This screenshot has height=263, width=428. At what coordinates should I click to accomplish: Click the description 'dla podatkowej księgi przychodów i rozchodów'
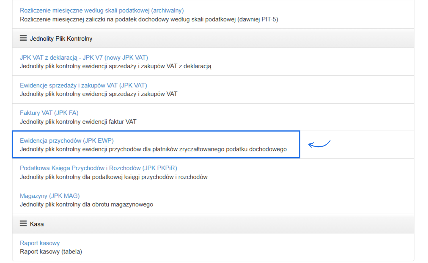click(113, 177)
